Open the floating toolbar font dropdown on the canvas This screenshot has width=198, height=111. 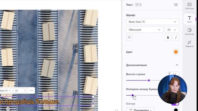coord(6,90)
